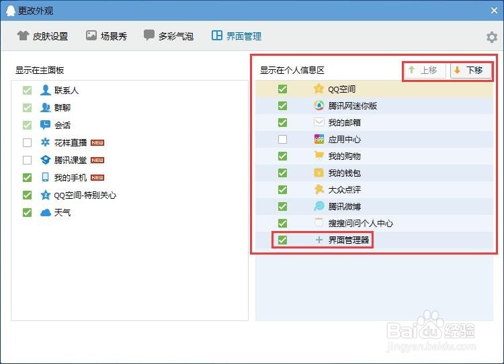Click the picture icon for 场景秀
This screenshot has height=364, width=504.
click(x=91, y=36)
